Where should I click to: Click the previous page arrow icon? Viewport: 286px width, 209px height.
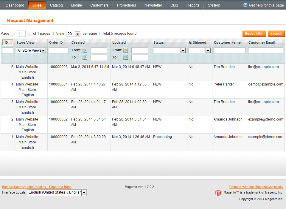(x=13, y=34)
